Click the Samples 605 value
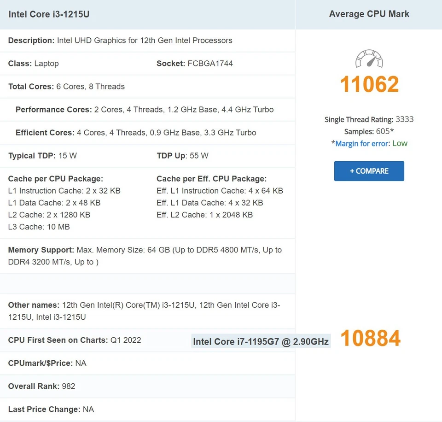The height and width of the screenshot is (422, 442). (x=369, y=131)
